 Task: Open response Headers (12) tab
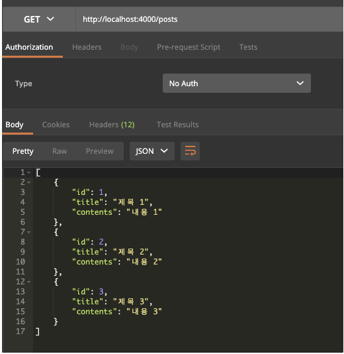coord(112,125)
